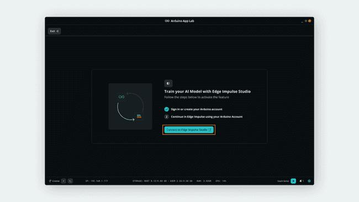Screen dimensions: 359x202
Task: Open the terminal from the status bar
Action: pos(70,181)
